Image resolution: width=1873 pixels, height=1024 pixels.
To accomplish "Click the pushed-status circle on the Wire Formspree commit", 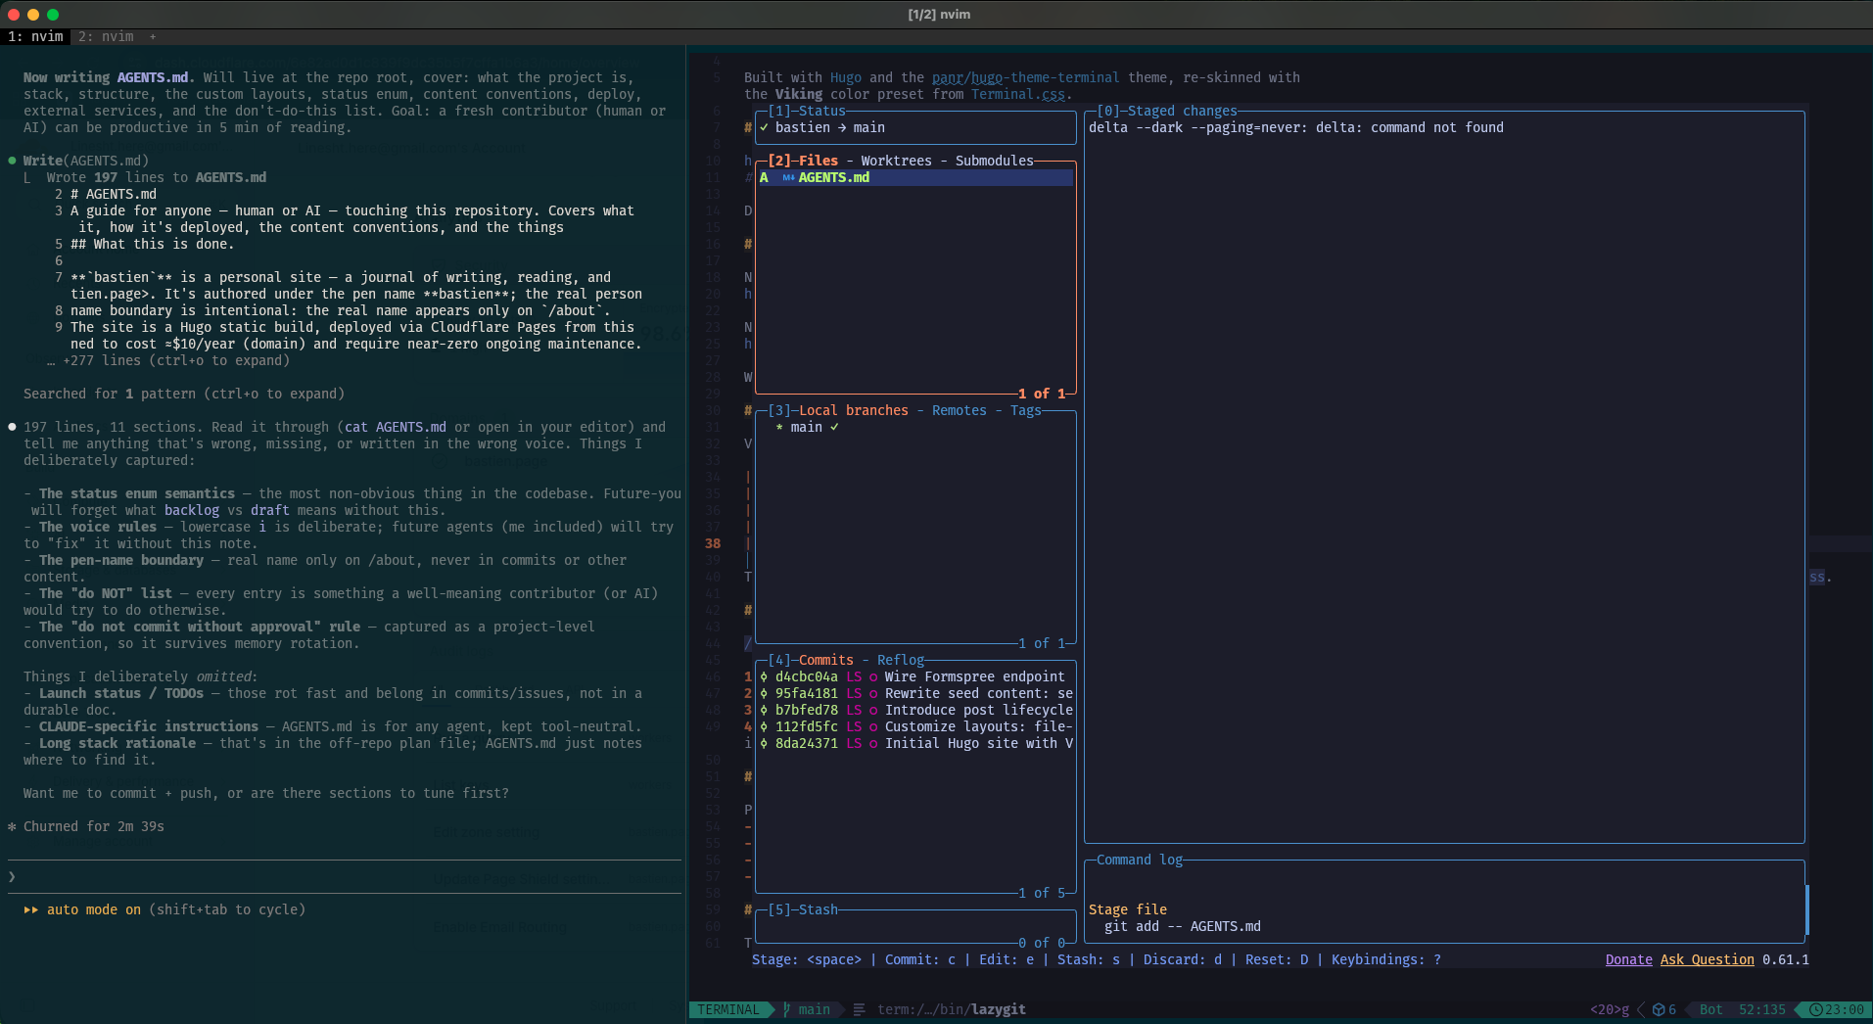I will tap(873, 676).
